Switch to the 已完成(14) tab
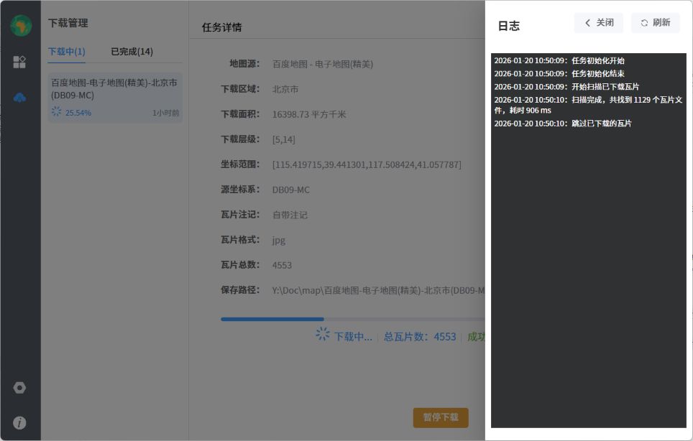 pos(132,52)
